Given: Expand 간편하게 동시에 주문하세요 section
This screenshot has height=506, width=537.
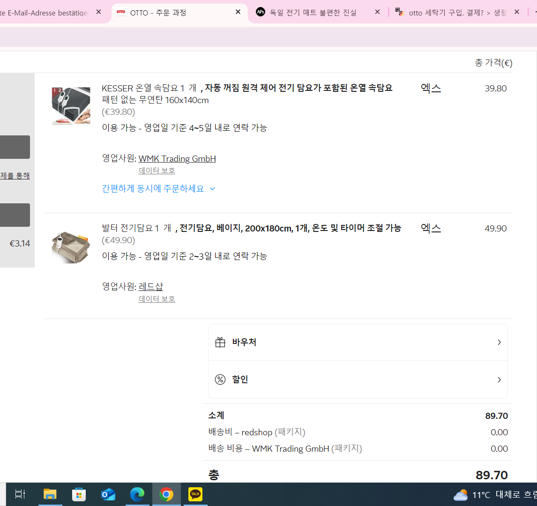Looking at the screenshot, I should (158, 189).
